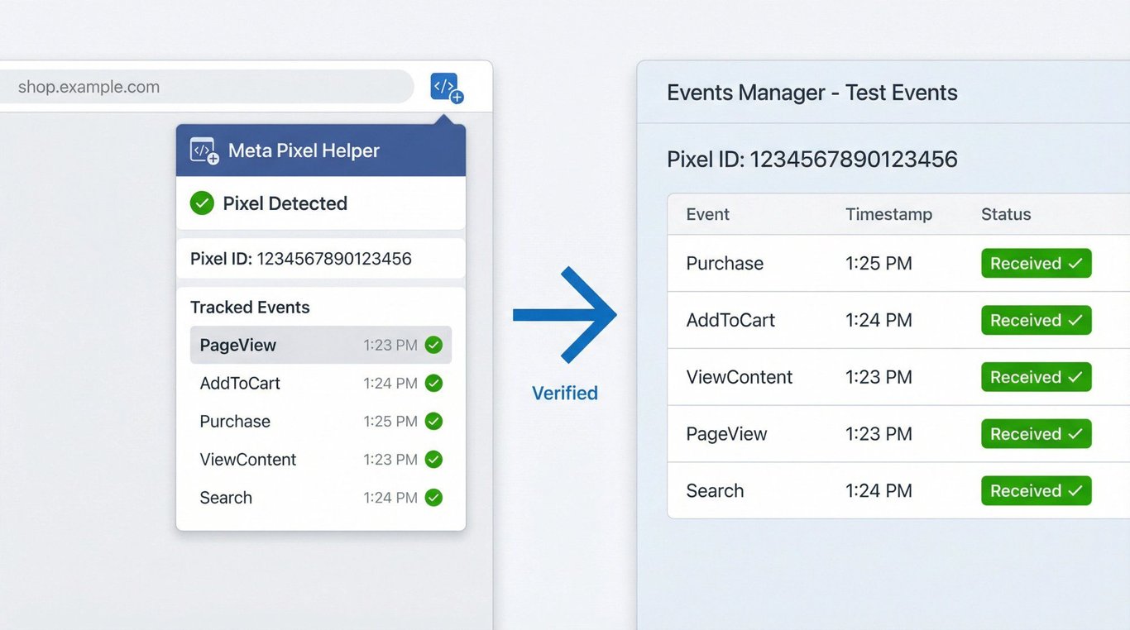Select the Search event in Events Manager table
The width and height of the screenshot is (1130, 630).
coord(716,491)
